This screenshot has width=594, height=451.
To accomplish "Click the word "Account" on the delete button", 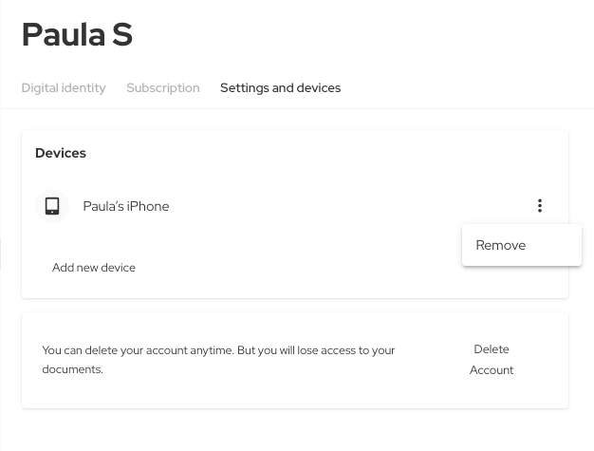I will 492,370.
